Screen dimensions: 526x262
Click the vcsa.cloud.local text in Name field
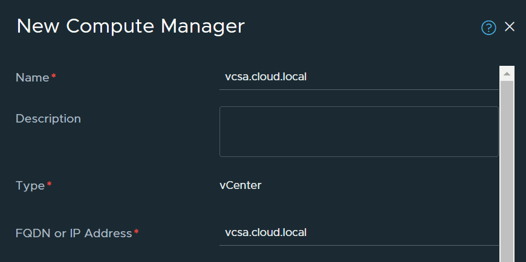click(266, 77)
